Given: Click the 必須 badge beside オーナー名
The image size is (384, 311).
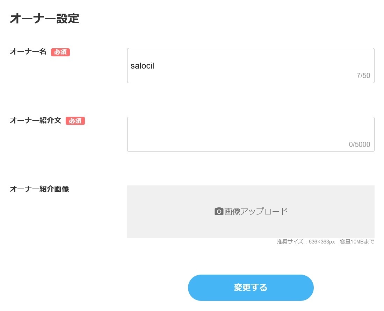Looking at the screenshot, I should [x=60, y=52].
